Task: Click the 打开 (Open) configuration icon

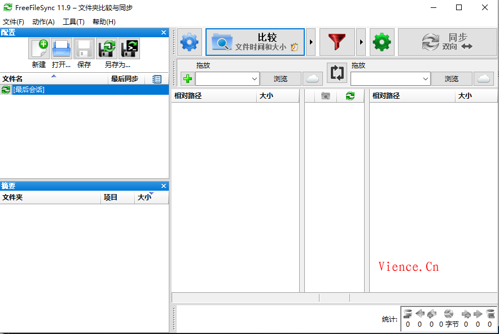Action: (x=62, y=49)
